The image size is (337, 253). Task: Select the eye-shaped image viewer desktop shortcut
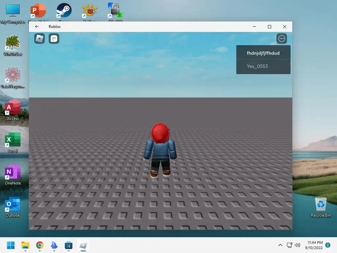click(x=90, y=12)
